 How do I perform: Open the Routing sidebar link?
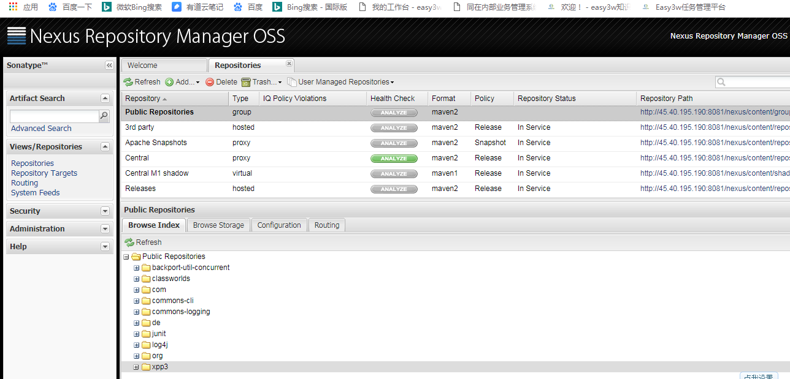click(x=25, y=183)
